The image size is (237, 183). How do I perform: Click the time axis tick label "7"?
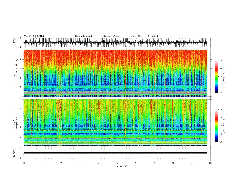pos(154,163)
